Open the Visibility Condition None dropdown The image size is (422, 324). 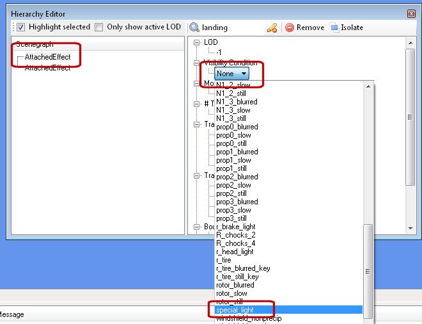pos(231,74)
